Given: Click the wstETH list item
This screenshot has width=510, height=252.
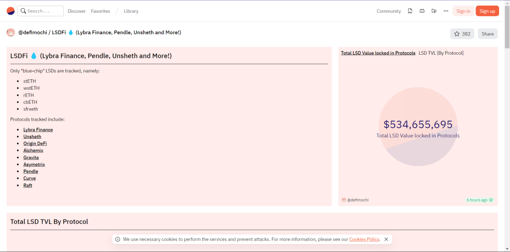Looking at the screenshot, I should 32,88.
